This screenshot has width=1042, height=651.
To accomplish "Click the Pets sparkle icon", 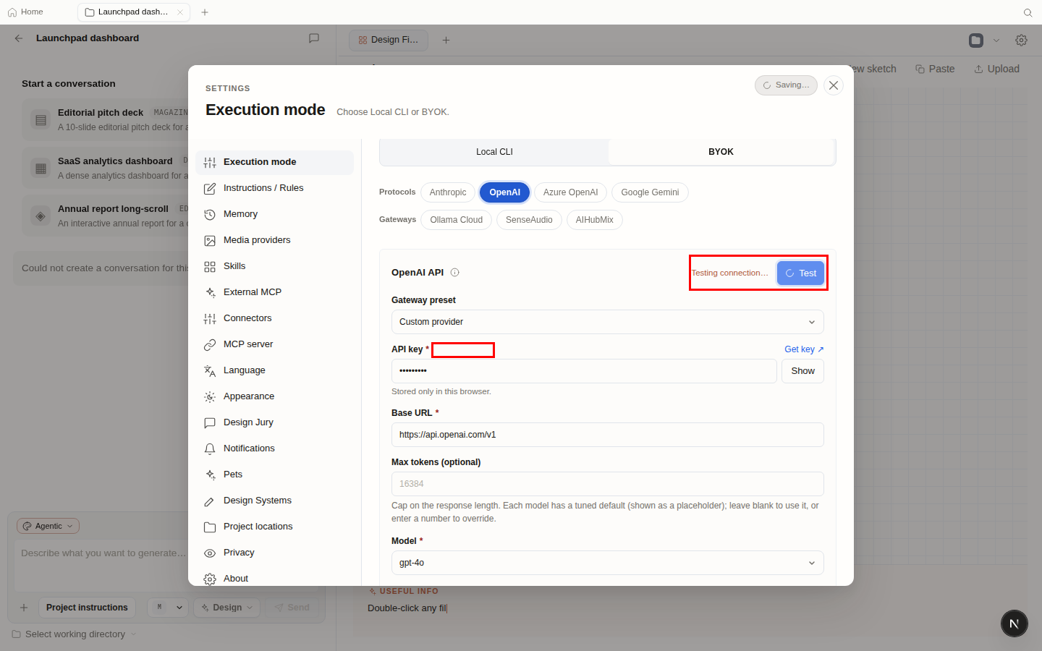I will [210, 475].
